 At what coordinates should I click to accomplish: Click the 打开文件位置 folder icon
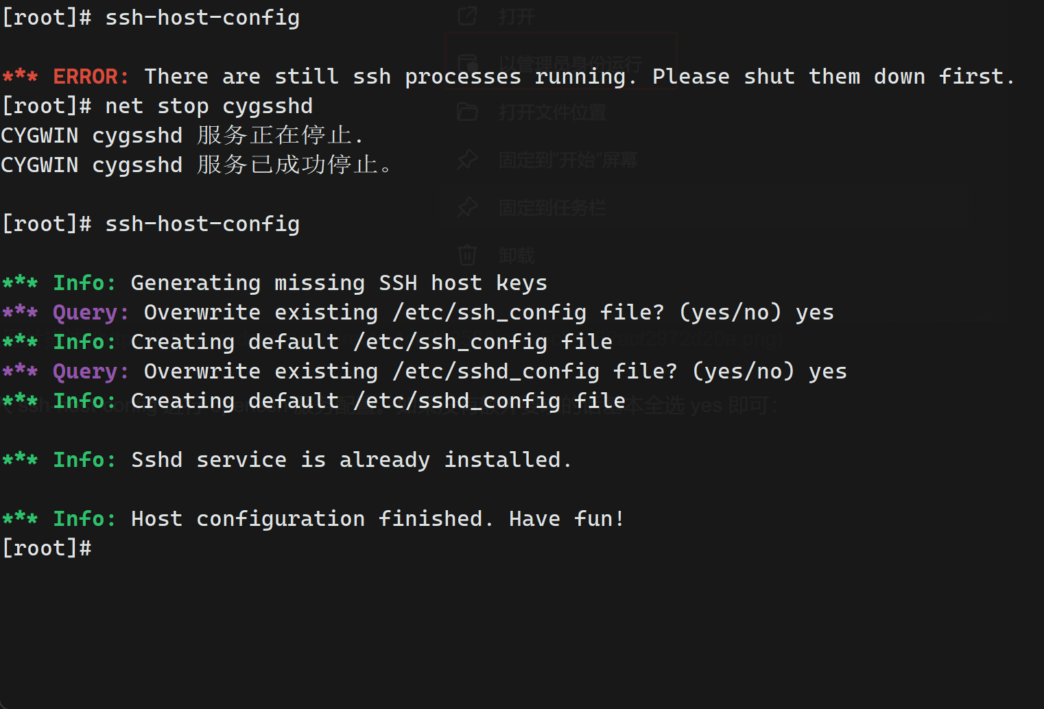pyautogui.click(x=467, y=112)
